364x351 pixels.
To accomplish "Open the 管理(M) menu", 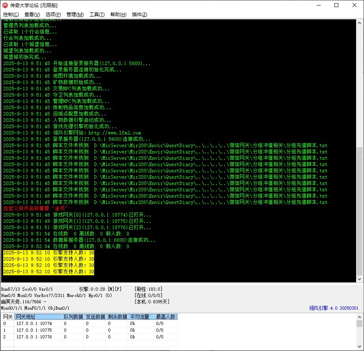I will [x=75, y=15].
